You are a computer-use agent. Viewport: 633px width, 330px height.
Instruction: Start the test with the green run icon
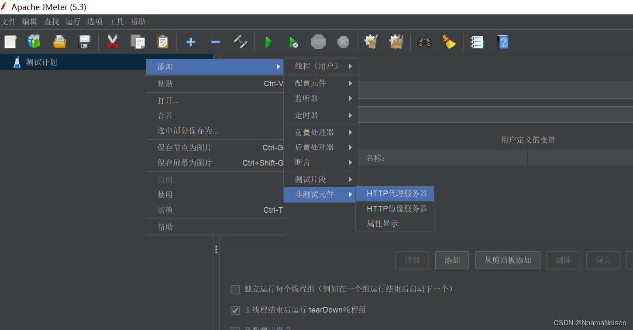coord(268,41)
